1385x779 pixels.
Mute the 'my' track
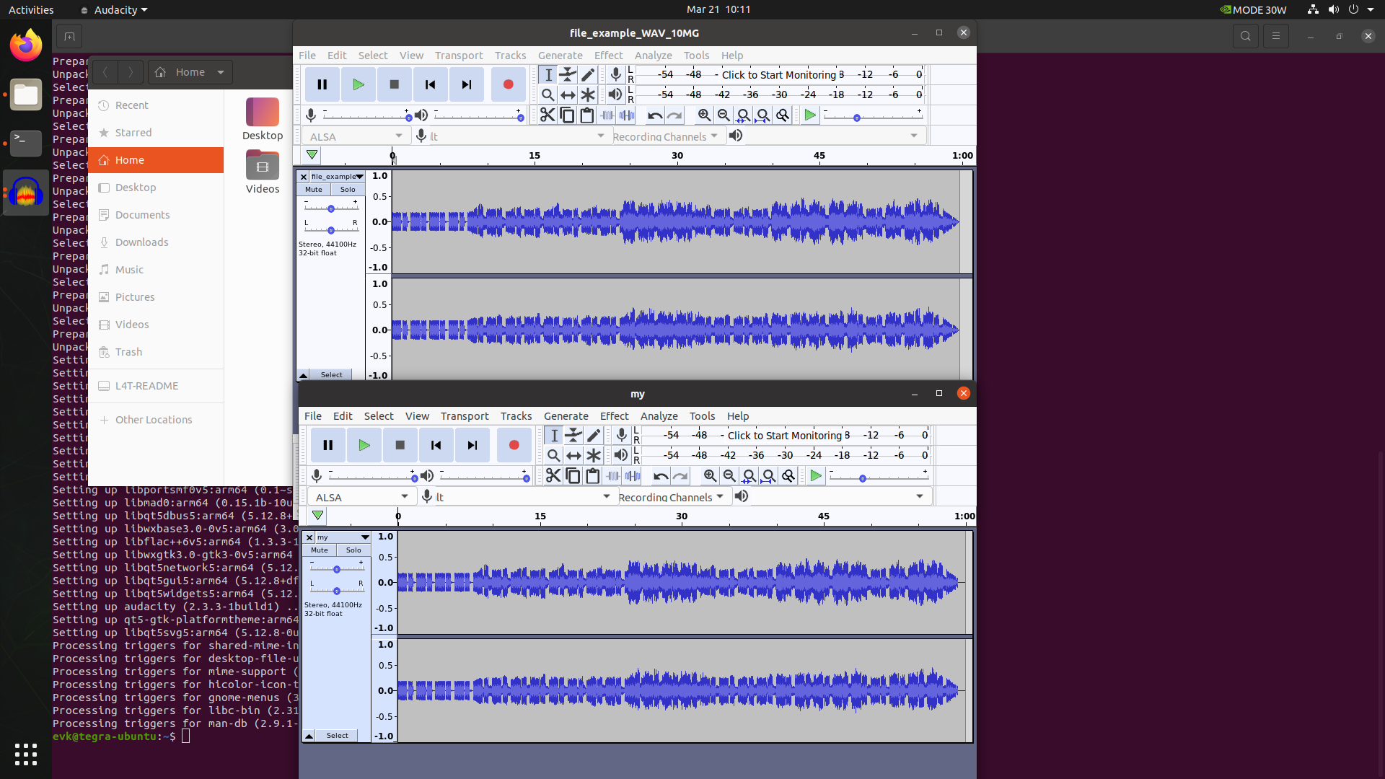[x=319, y=550]
